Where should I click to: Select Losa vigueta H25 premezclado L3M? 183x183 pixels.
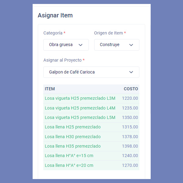pos(80,98)
